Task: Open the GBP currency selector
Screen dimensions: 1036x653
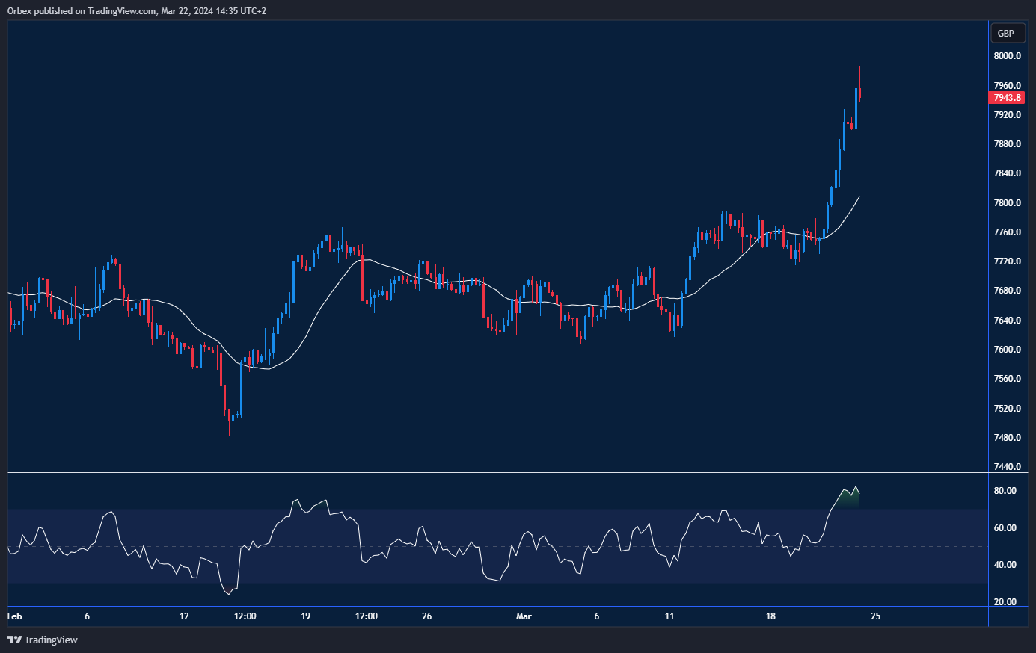Action: (1006, 33)
